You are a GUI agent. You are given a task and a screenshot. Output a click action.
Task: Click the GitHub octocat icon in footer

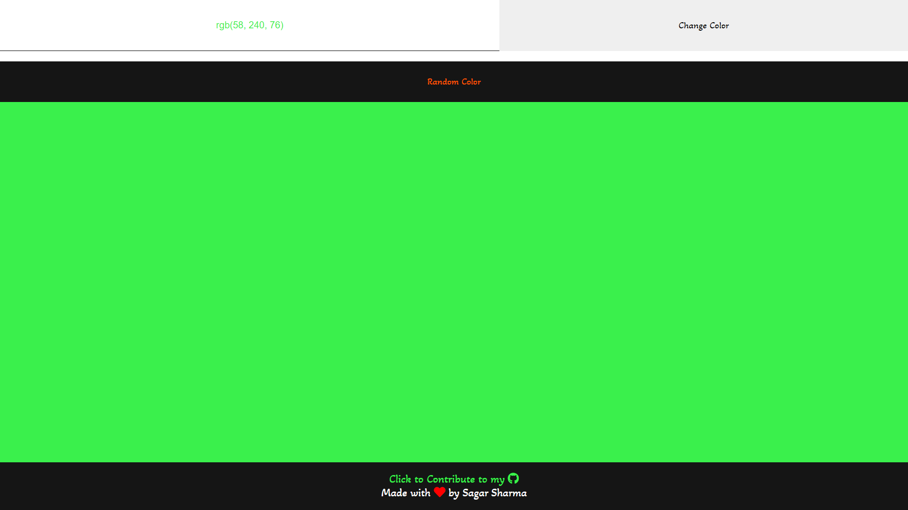click(513, 478)
